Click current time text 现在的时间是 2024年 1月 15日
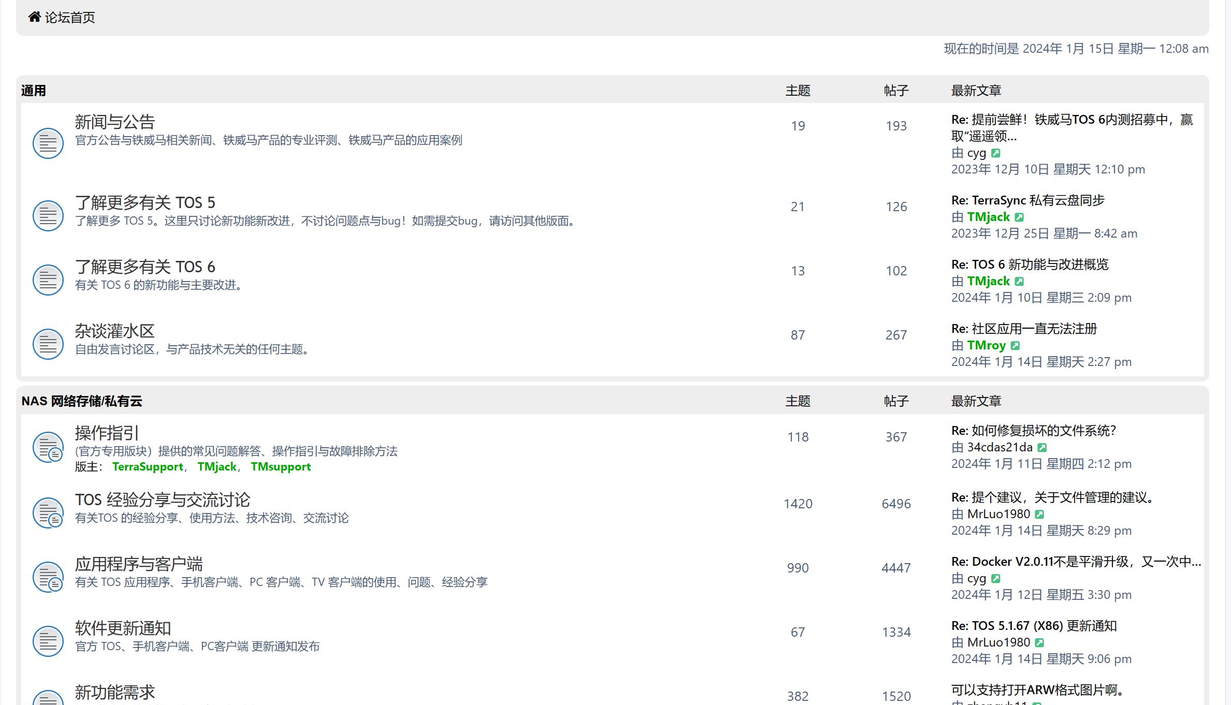 point(1076,49)
